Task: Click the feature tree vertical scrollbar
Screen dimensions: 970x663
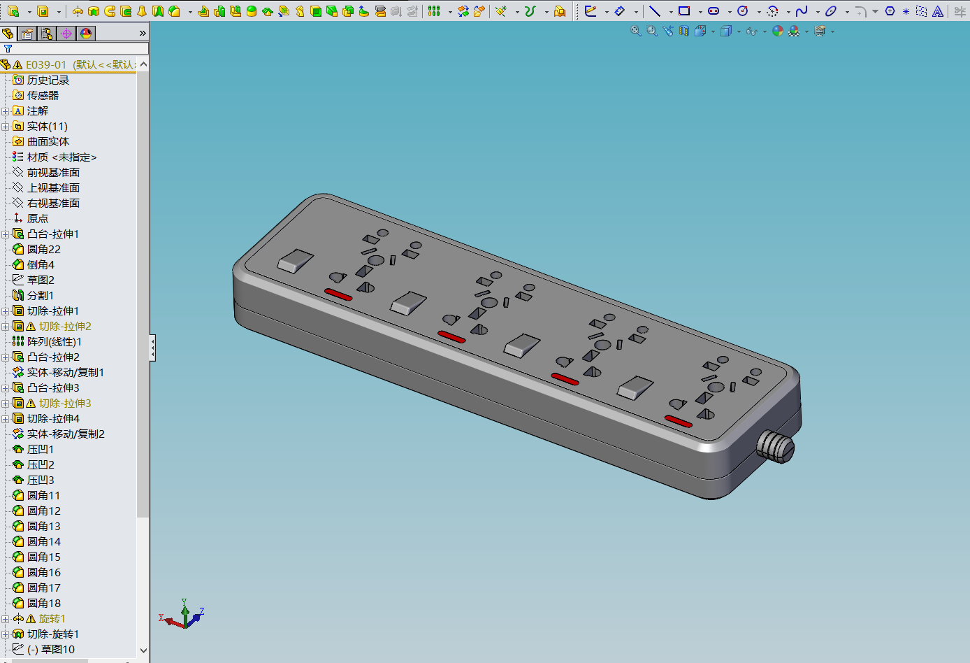Action: tap(143, 294)
